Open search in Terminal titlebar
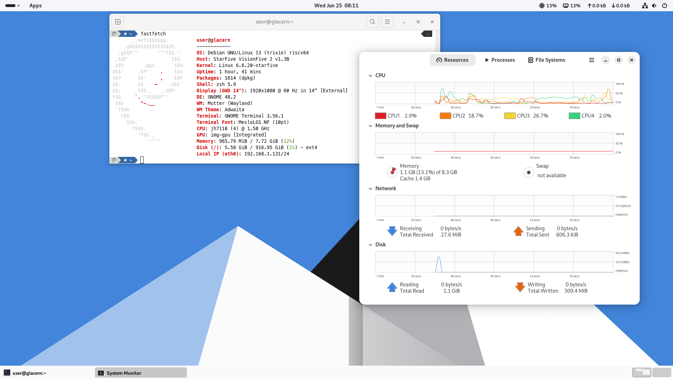Viewport: 673px width, 379px height. click(372, 21)
